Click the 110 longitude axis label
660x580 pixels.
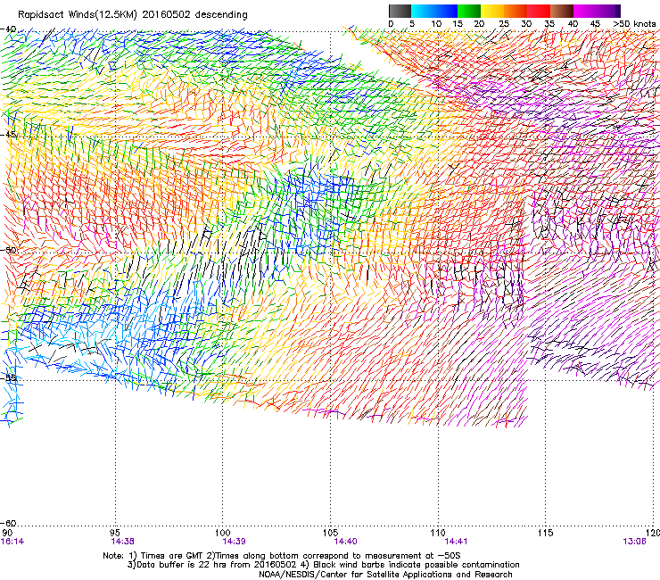[438, 534]
